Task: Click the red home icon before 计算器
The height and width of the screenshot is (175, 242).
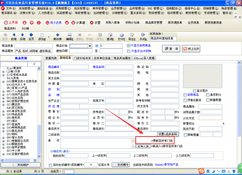Action: click(x=67, y=23)
